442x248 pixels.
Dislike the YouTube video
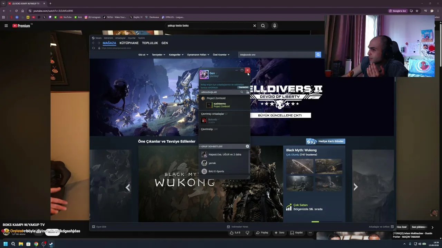(x=247, y=233)
